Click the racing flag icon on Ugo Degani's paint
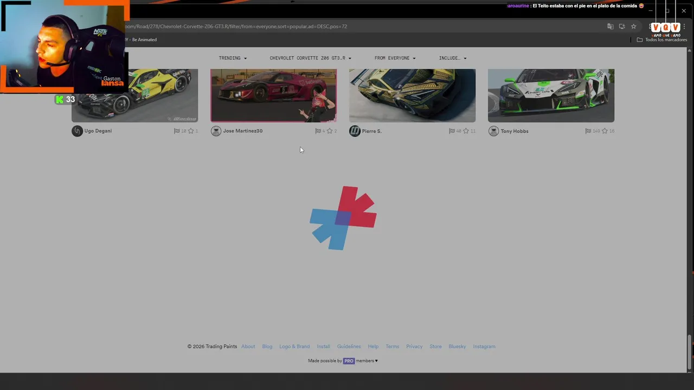 (x=177, y=131)
